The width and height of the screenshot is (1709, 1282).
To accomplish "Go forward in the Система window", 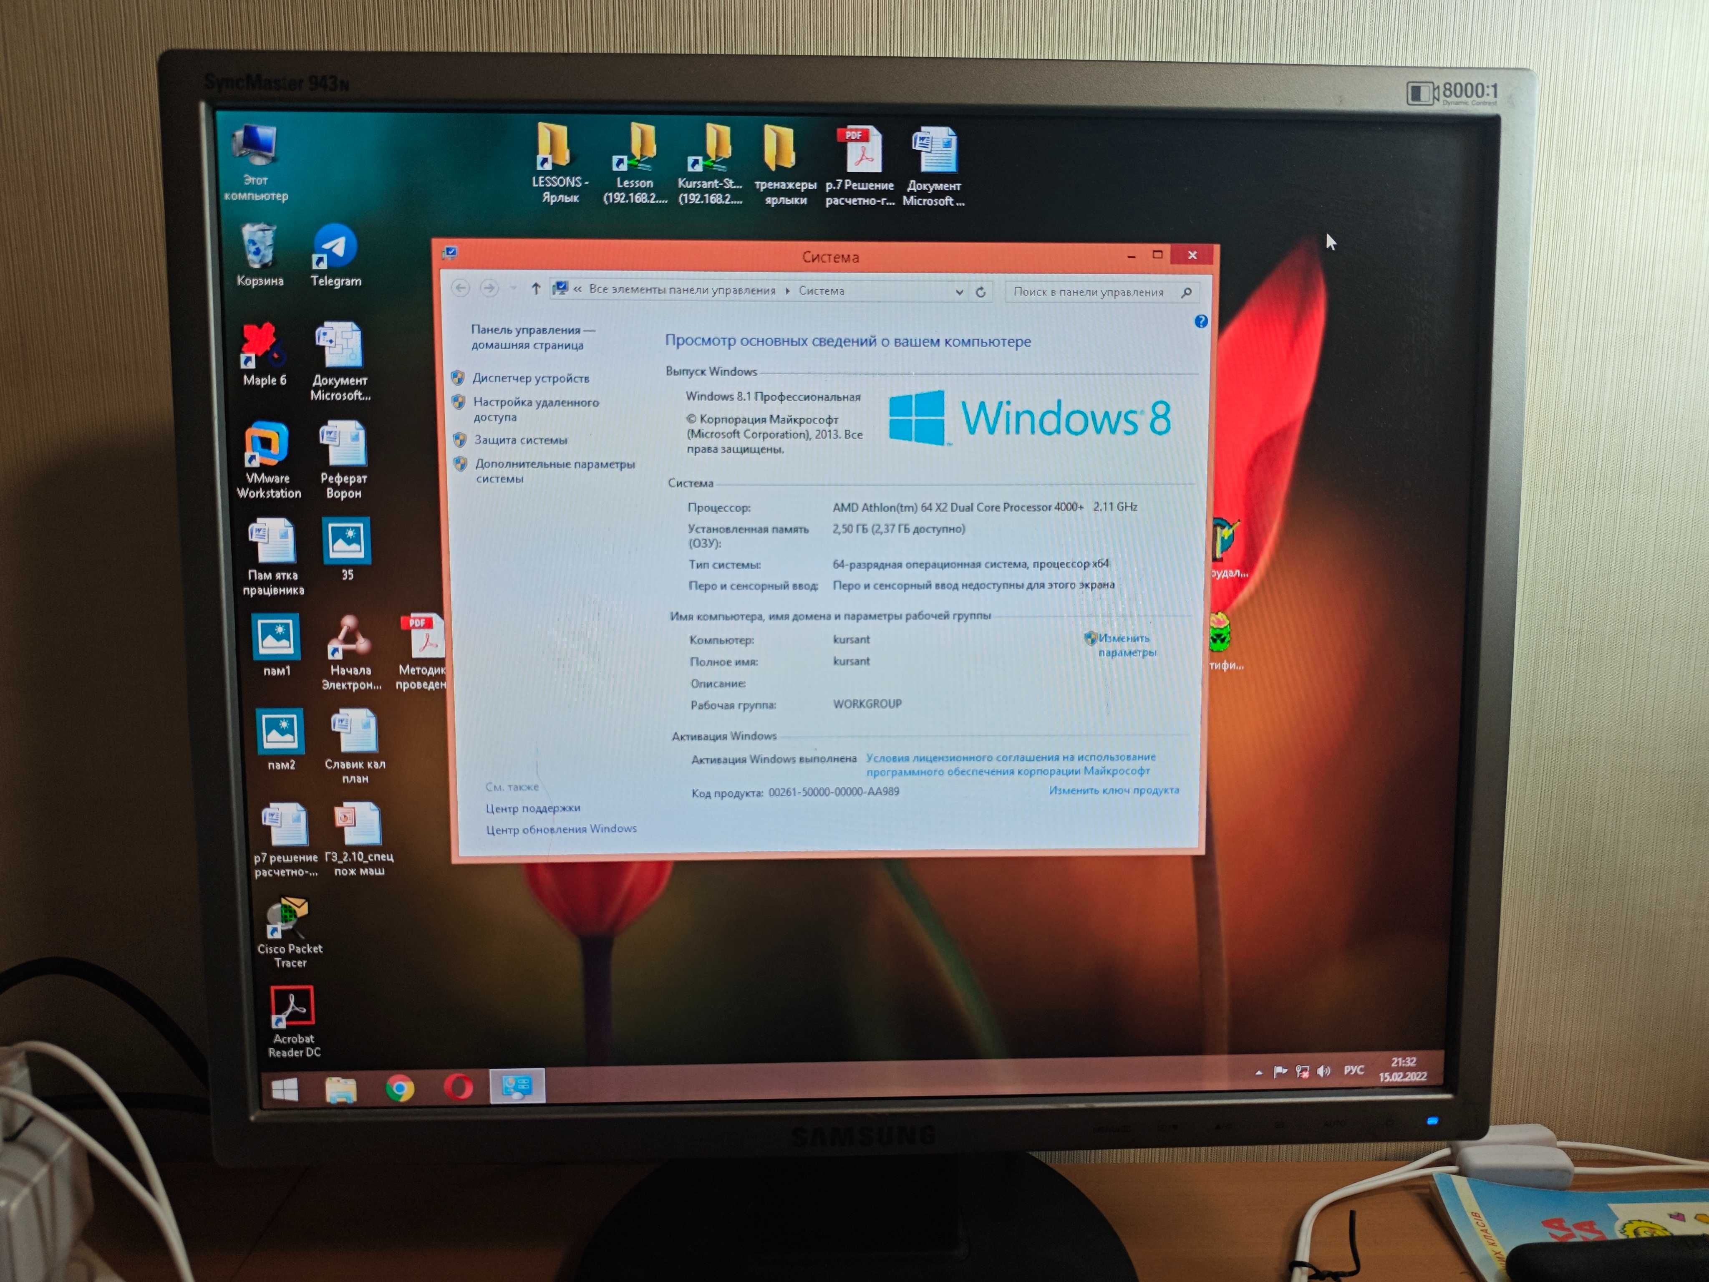I will 489,288.
